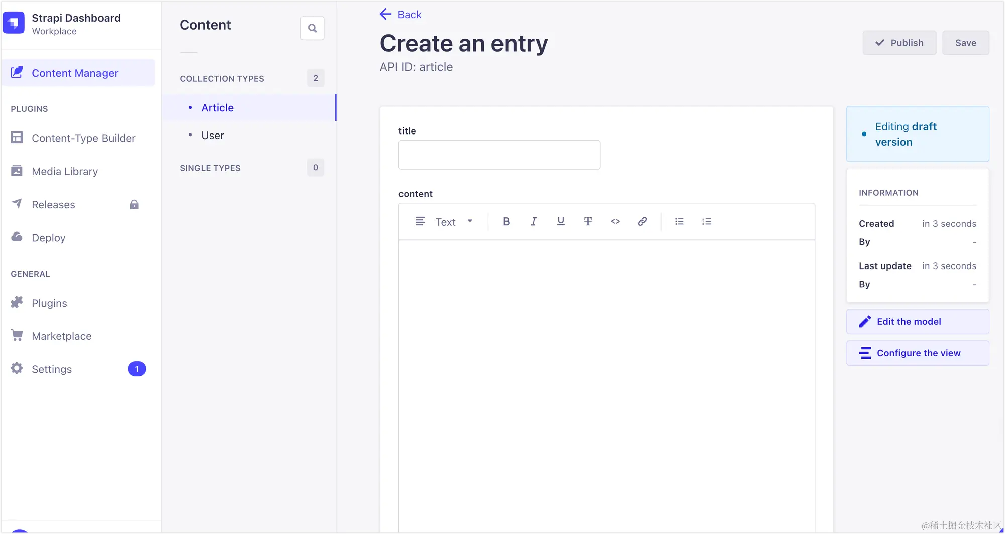Viewport: 1005px width, 534px height.
Task: Click the Releases paper plane icon
Action: (17, 203)
